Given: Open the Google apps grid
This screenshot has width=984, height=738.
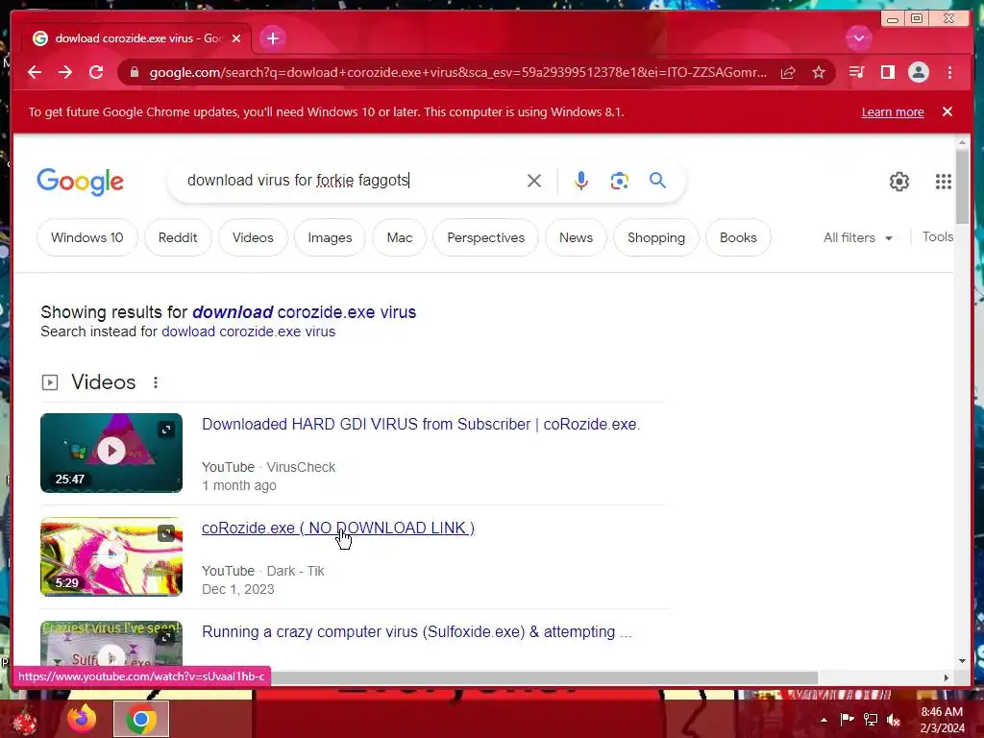Looking at the screenshot, I should tap(944, 182).
